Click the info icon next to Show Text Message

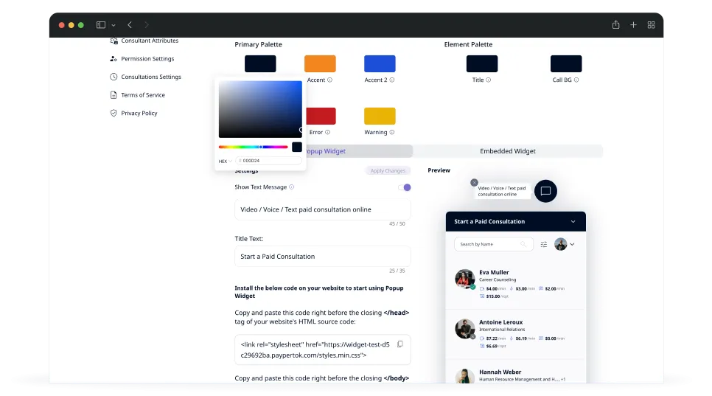tap(292, 187)
